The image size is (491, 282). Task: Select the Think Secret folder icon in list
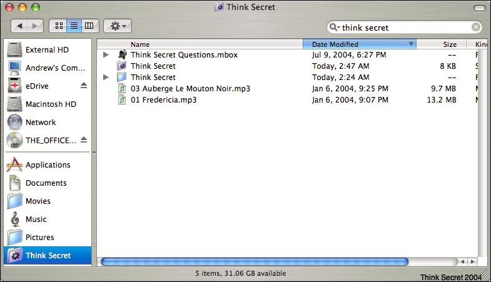(122, 77)
